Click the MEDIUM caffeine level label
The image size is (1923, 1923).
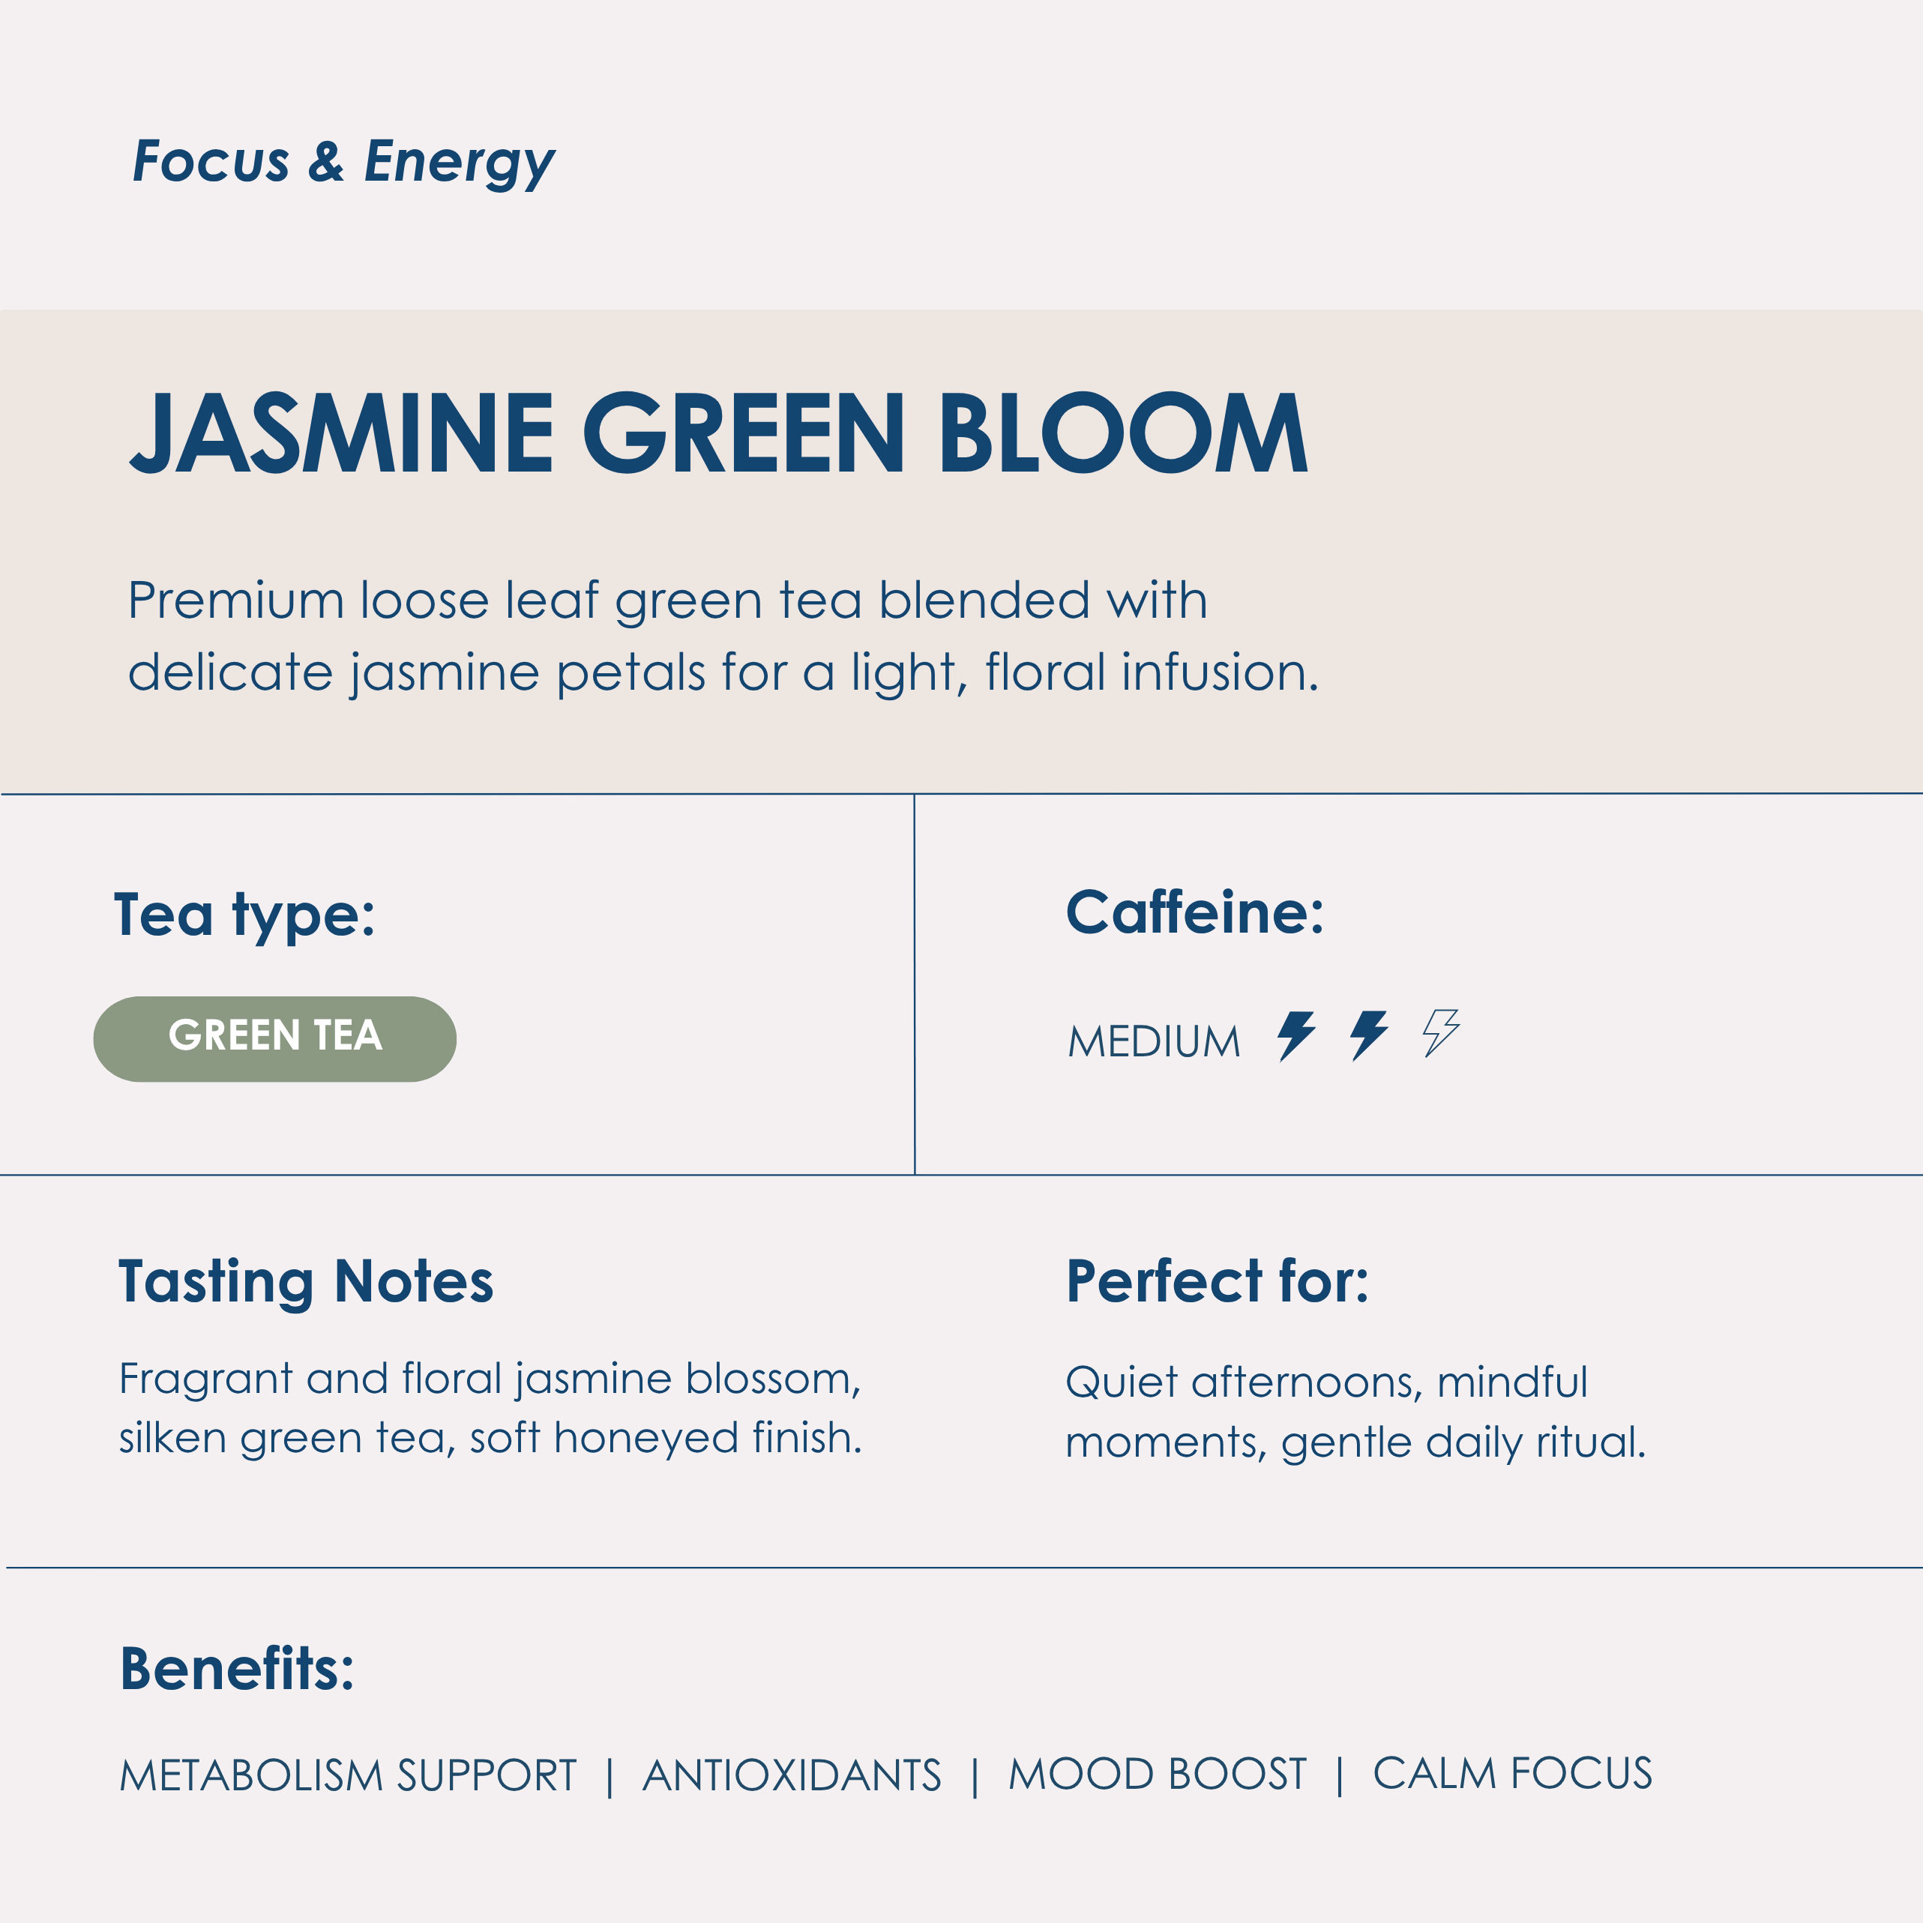tap(1154, 1042)
